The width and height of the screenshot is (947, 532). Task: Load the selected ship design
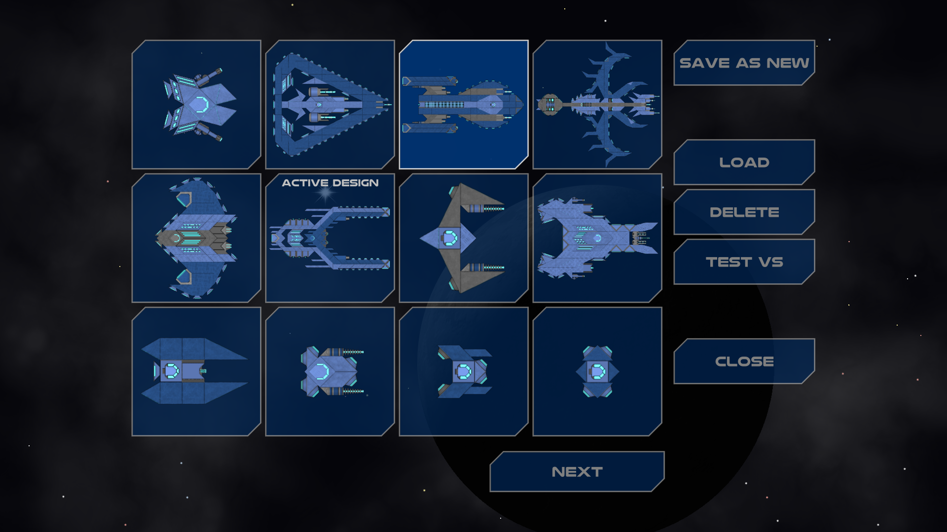point(743,162)
